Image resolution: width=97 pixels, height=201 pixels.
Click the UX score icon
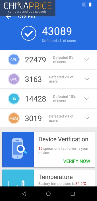[x=14, y=99]
